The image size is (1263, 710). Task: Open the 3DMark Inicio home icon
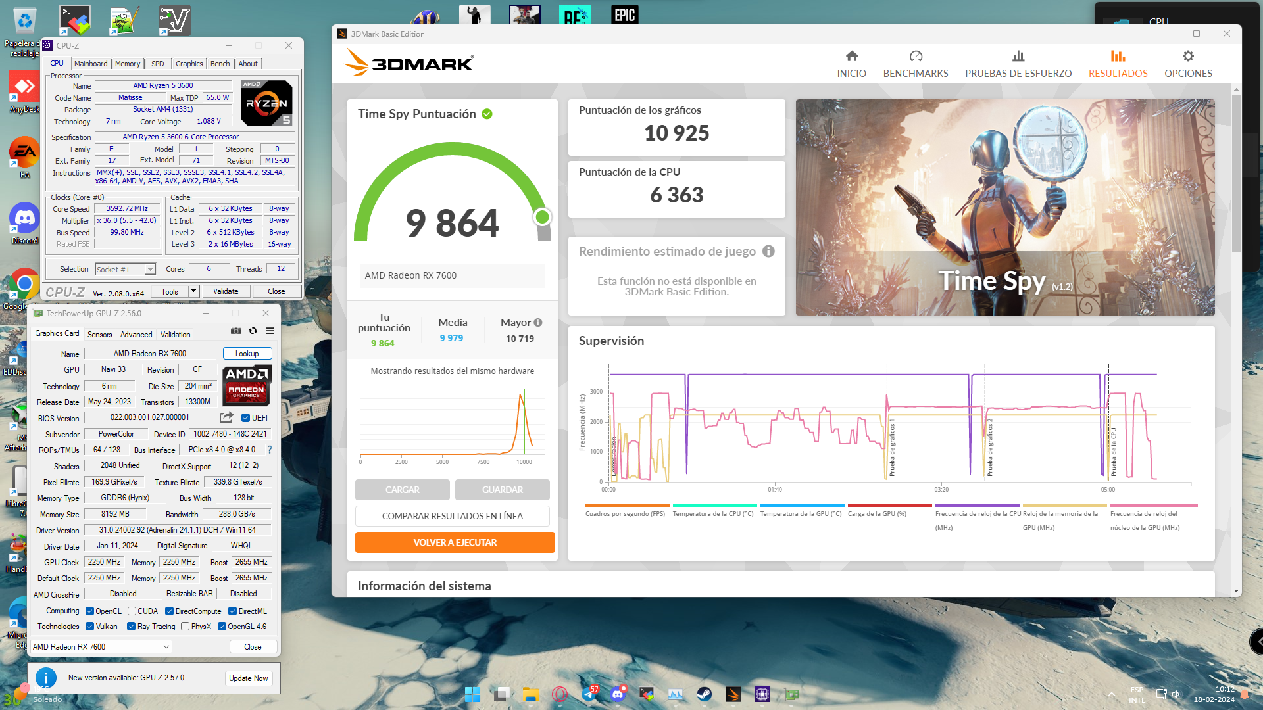coord(851,57)
